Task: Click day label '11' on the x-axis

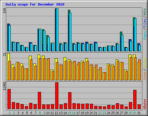Action: (x=52, y=113)
